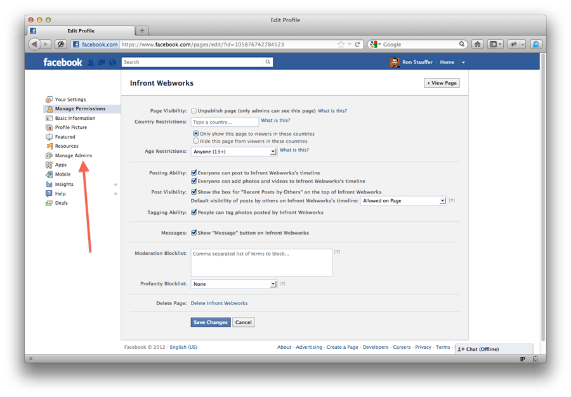Image resolution: width=571 pixels, height=397 pixels.
Task: Click the browser home icon
Action: 477,44
